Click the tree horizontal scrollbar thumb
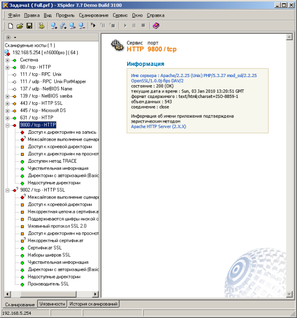The width and height of the screenshot is (297, 318). pos(48,294)
